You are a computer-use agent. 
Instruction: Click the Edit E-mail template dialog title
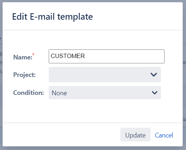point(52,17)
